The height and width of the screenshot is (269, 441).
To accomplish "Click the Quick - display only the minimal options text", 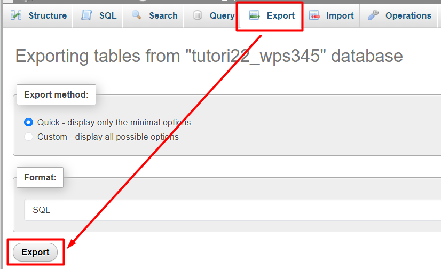I will (114, 123).
